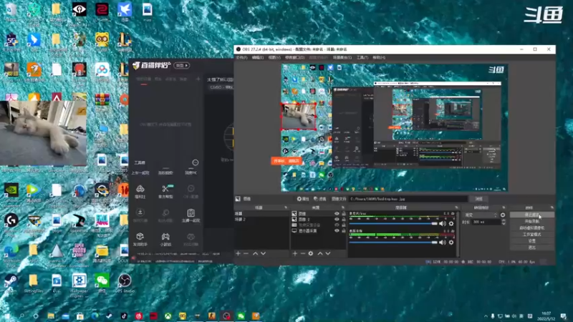This screenshot has height=322, width=573.
Task: Click browse (浏览) button beside image path
Action: click(x=478, y=199)
